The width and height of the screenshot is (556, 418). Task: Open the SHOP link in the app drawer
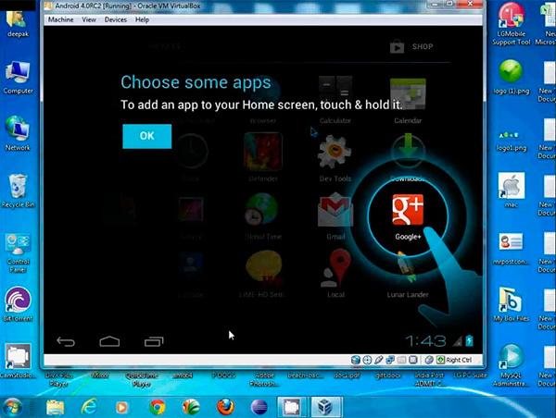pyautogui.click(x=411, y=46)
